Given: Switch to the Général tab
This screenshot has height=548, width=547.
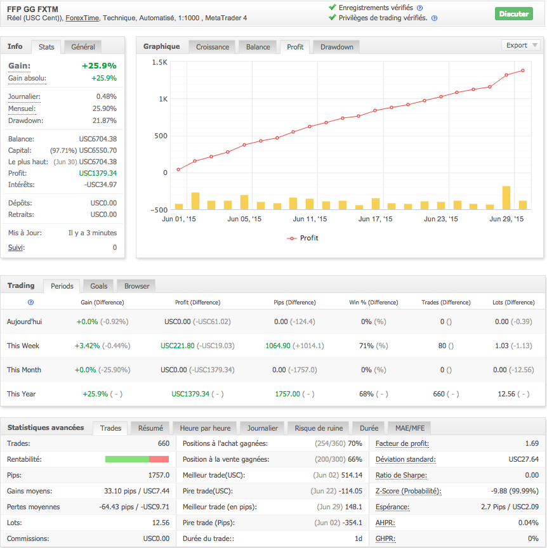Looking at the screenshot, I should pyautogui.click(x=83, y=47).
